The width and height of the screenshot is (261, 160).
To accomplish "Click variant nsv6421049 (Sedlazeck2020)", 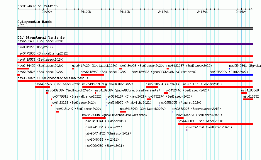I will 78,109.
